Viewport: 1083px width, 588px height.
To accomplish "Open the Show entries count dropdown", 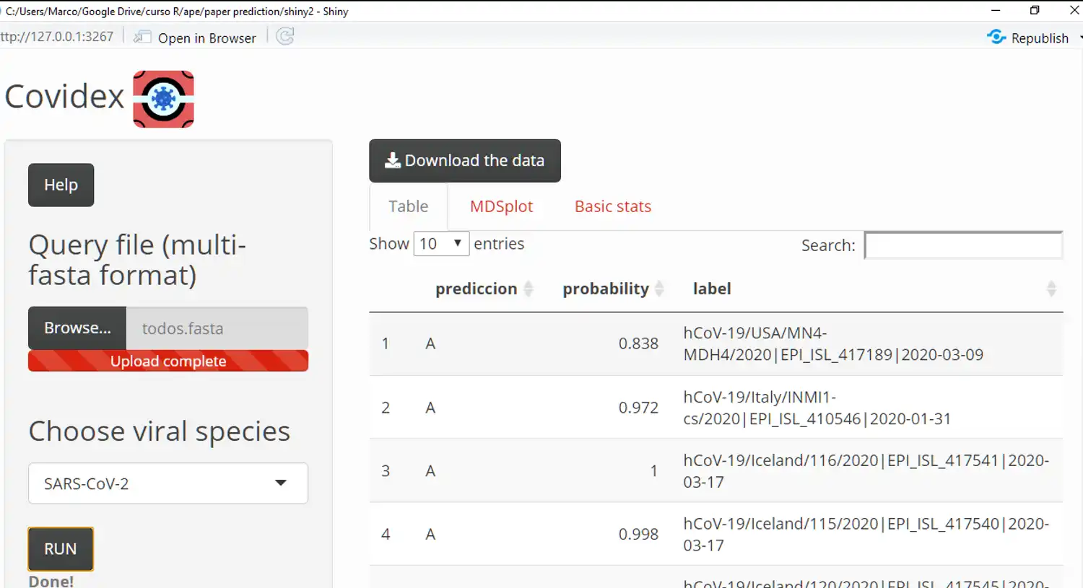I will click(x=441, y=244).
